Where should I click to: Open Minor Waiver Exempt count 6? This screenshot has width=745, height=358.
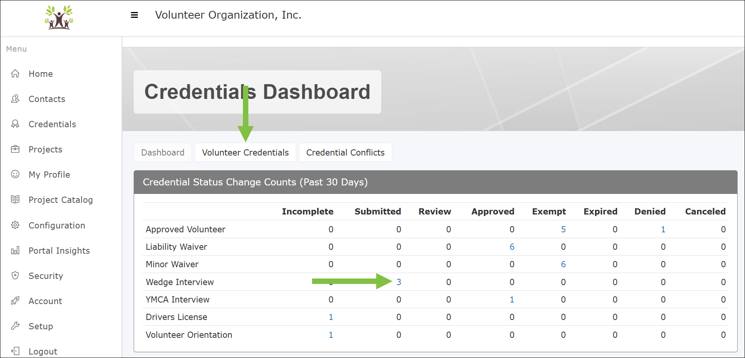click(x=563, y=264)
